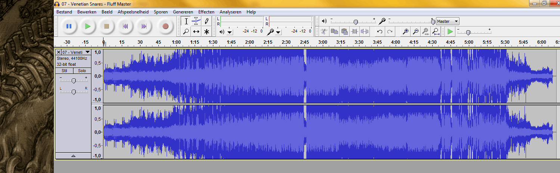Click the '32-bit float' track format text

click(66, 64)
